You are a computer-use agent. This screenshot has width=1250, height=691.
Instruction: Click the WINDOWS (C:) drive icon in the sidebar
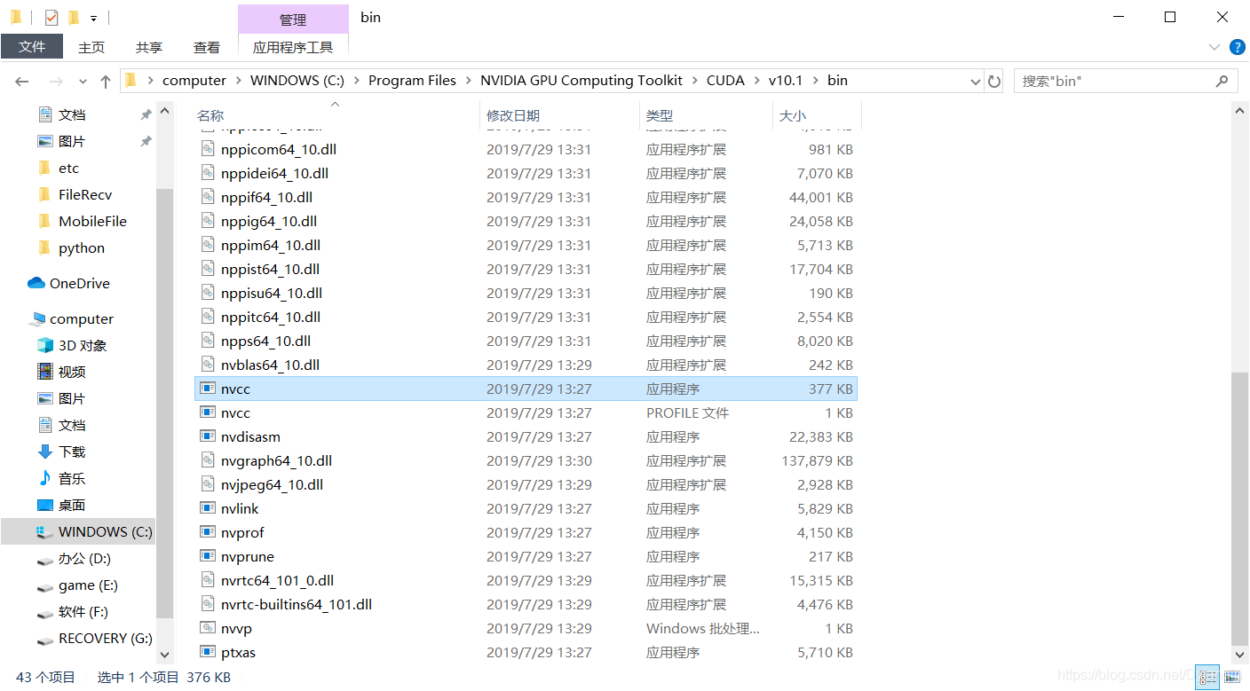click(45, 531)
